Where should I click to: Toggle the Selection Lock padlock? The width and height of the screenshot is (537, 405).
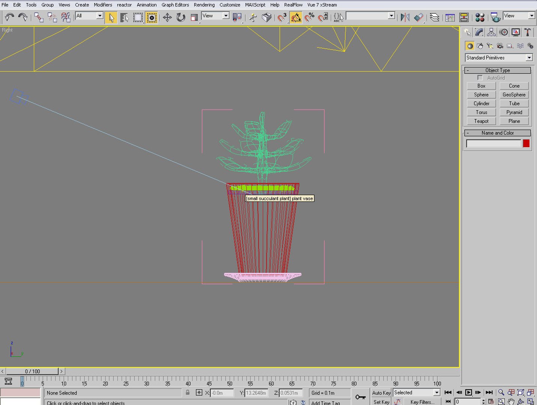pos(187,392)
